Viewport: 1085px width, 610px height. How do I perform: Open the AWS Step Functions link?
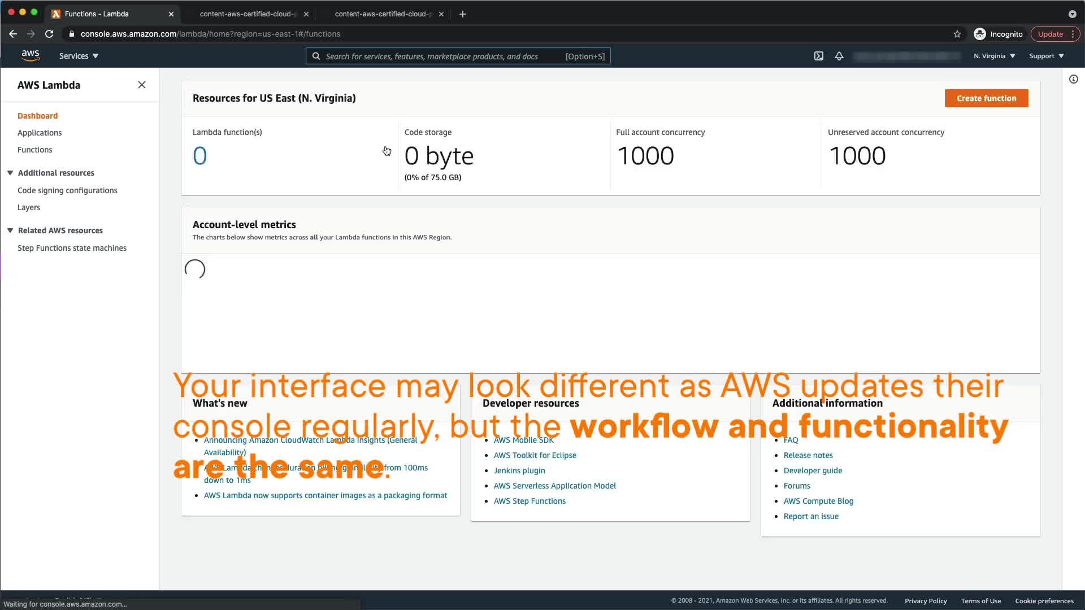tap(530, 501)
